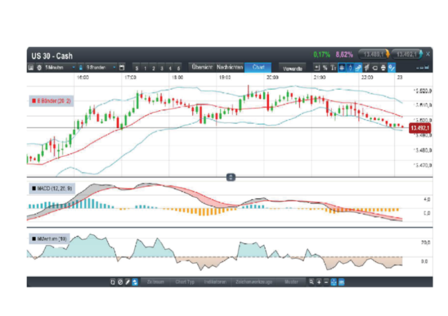
Task: Click the buy price button in header
Action: (407, 54)
